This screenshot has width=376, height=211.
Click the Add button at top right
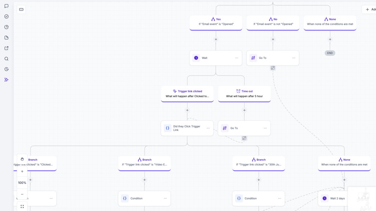tap(369, 9)
